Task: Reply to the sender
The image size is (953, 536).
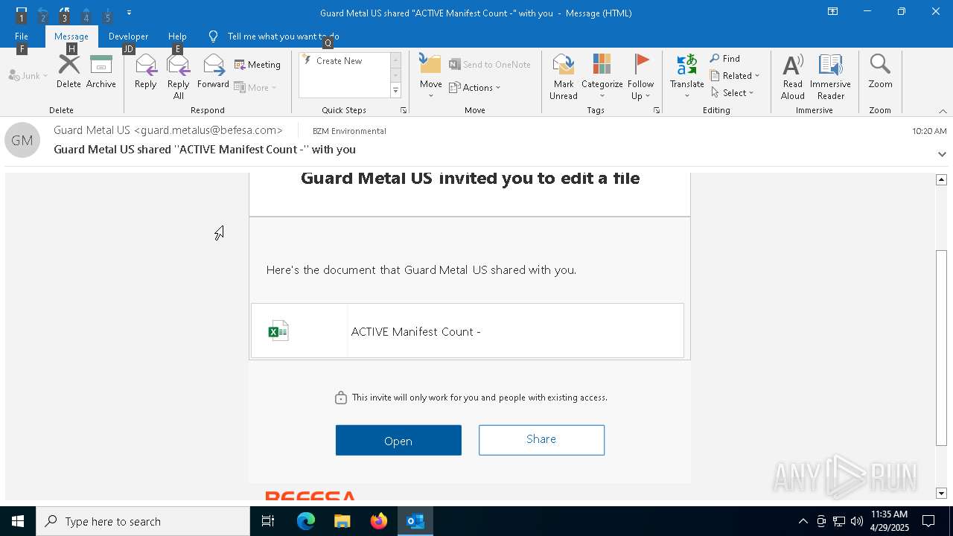Action: pos(146,71)
